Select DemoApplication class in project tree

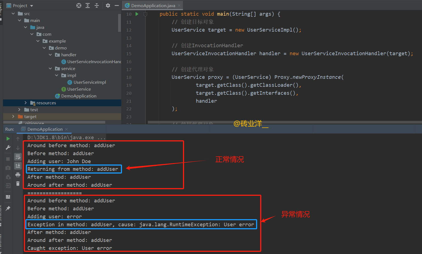tap(76, 96)
